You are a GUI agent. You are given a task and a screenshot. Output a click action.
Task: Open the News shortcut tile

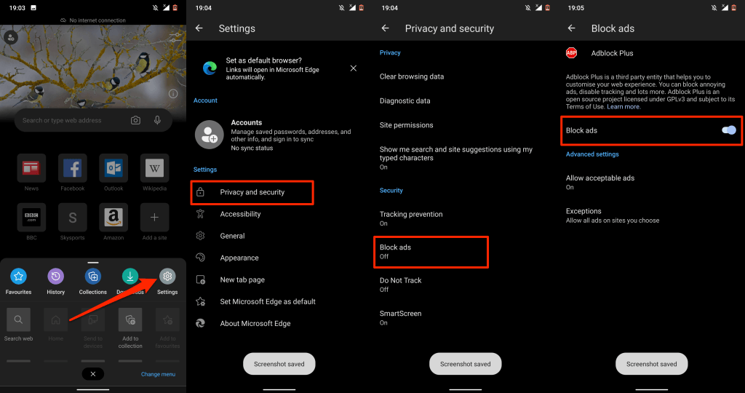[x=31, y=168]
